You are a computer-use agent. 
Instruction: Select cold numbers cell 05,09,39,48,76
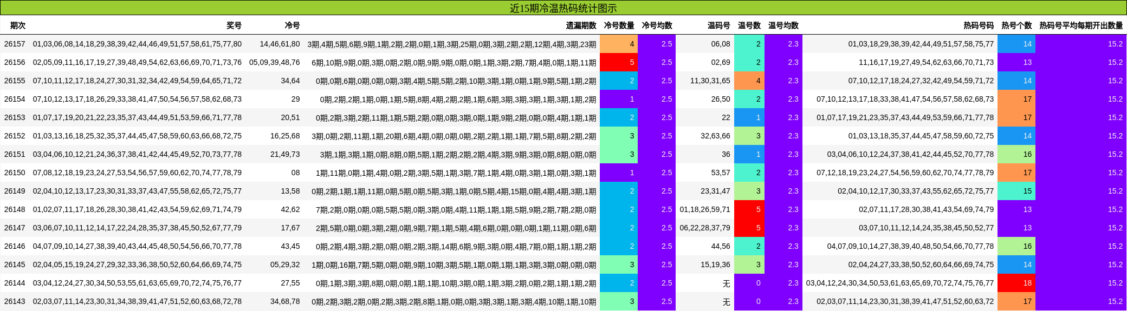275,62
